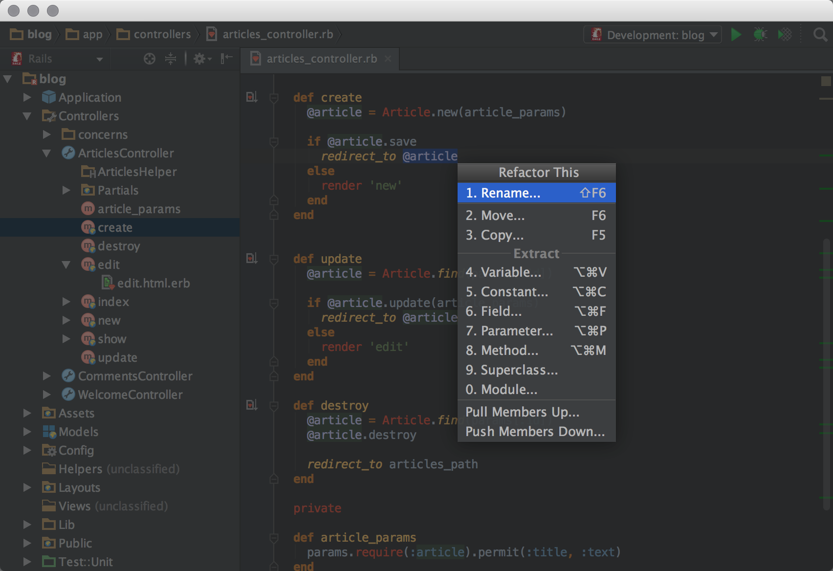Toggle code fold at def destroy
Screen dimensions: 833x571
pyautogui.click(x=274, y=406)
